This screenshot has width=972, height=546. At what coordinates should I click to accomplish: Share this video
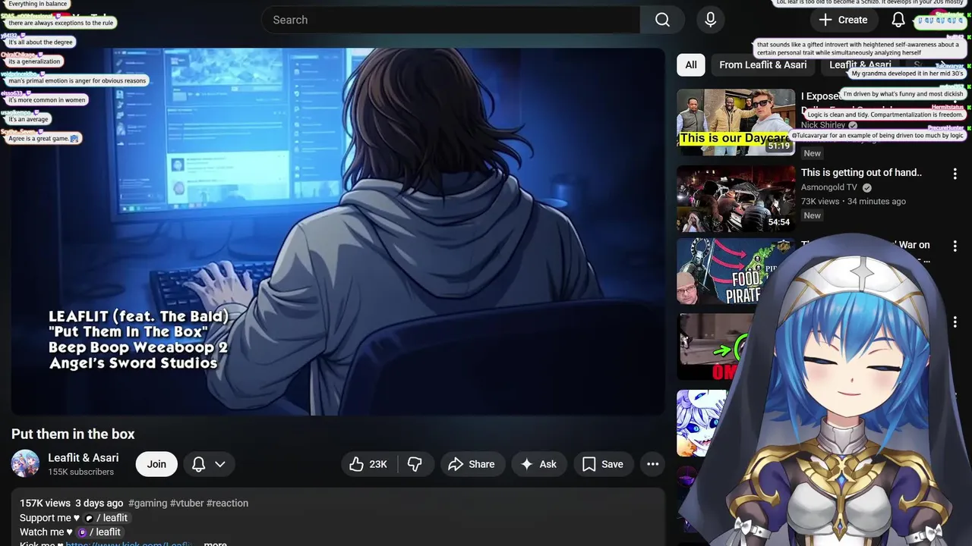[472, 464]
